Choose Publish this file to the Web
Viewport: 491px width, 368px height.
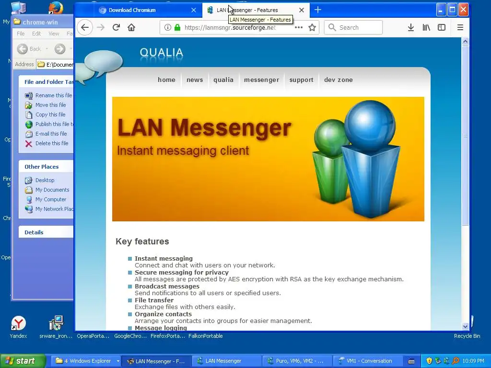tap(54, 124)
